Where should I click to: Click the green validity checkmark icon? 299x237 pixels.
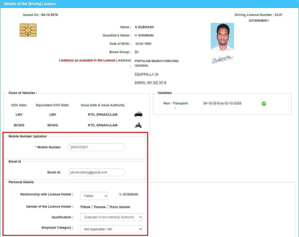tap(264, 104)
